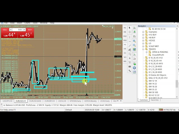Viewport: 179px width, 134px height.
Task: Switch to the USOIL,H4 chart tab
Action: click(62, 101)
